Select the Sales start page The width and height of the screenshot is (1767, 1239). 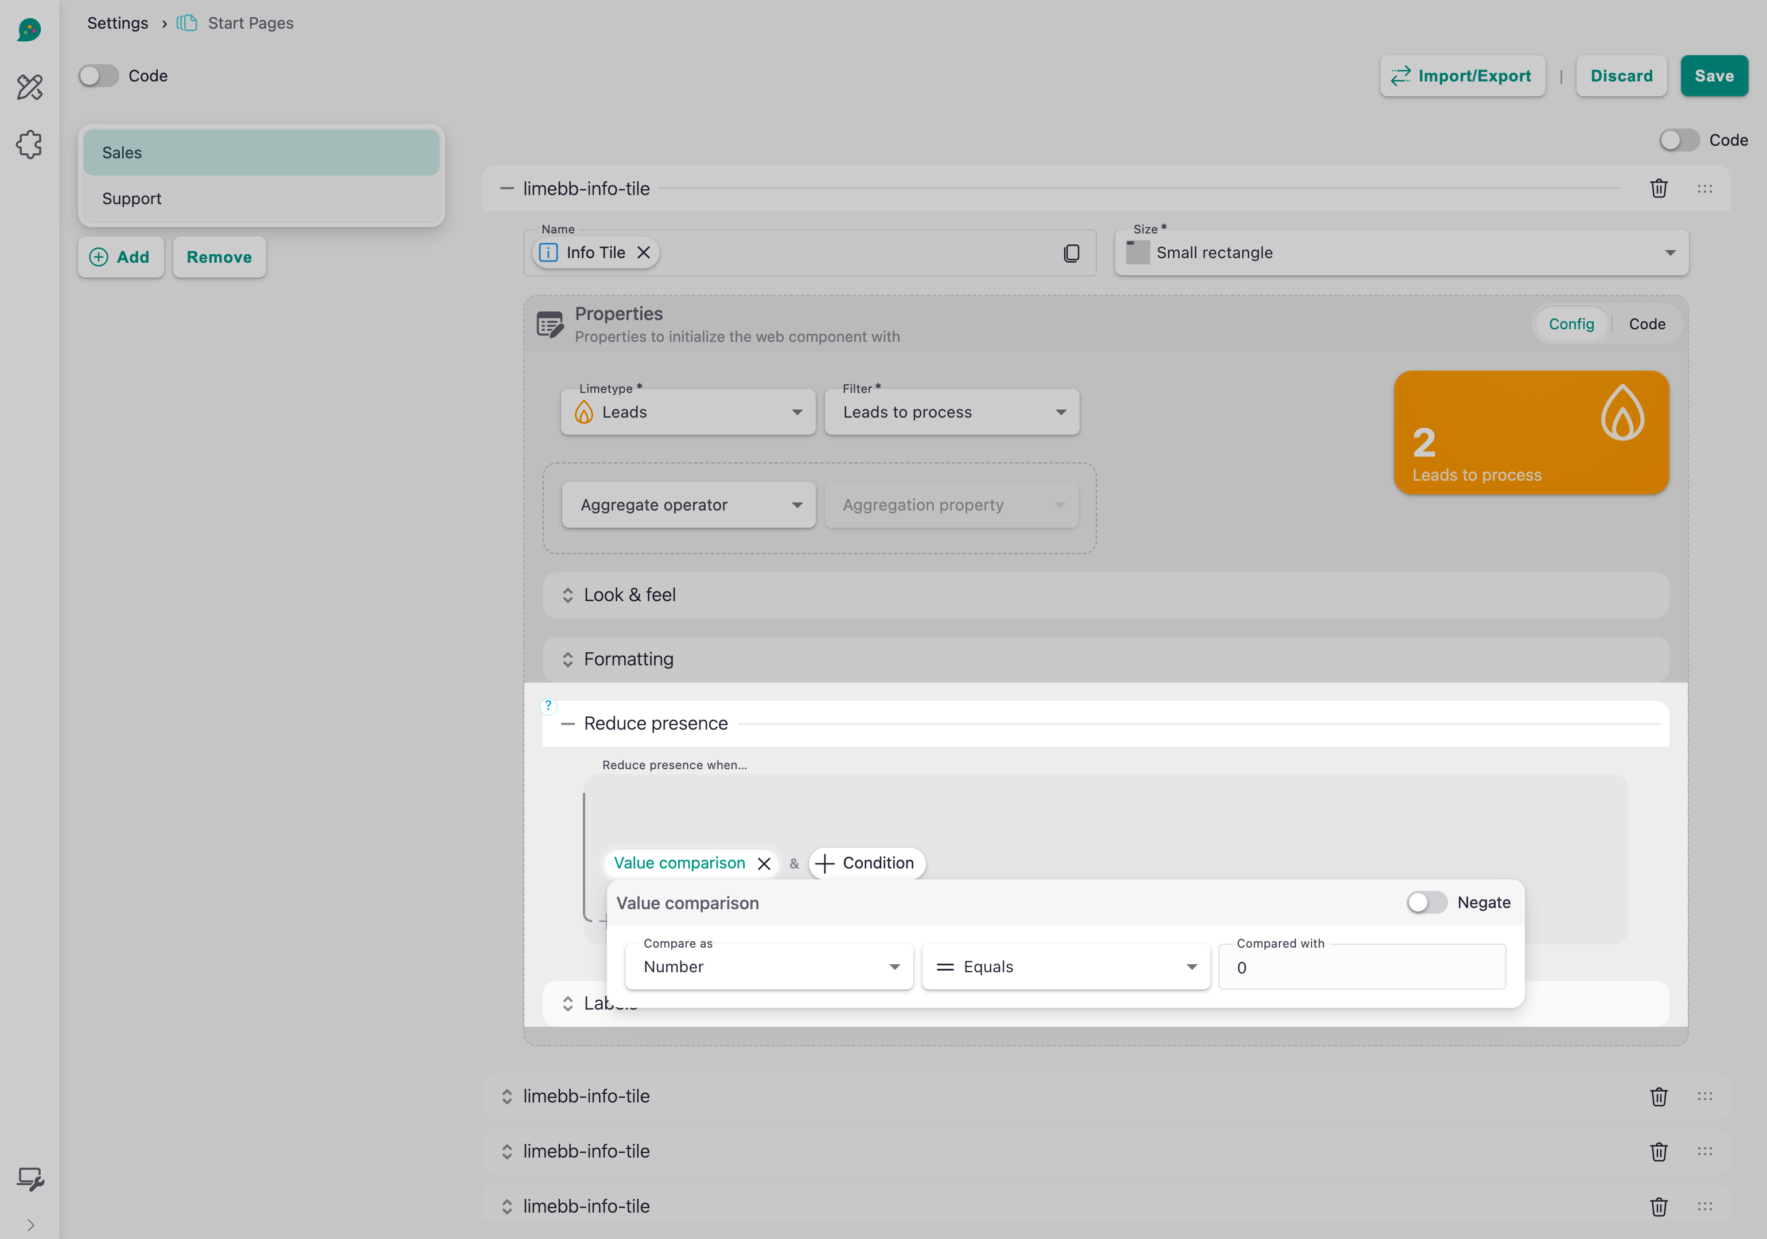click(x=262, y=153)
